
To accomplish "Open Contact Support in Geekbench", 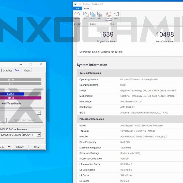I will pyautogui.click(x=109, y=17).
